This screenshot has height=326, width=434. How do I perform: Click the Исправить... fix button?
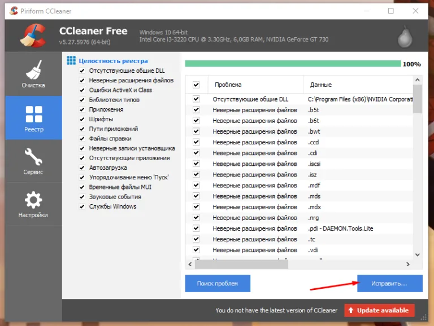click(x=390, y=283)
